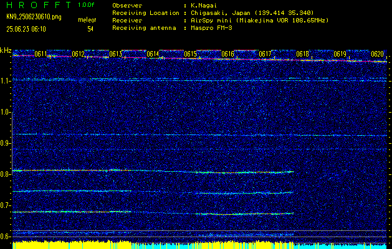Click the 0.9 frequency axis label
Screen dimensions: 392x249
pyautogui.click(x=6, y=143)
